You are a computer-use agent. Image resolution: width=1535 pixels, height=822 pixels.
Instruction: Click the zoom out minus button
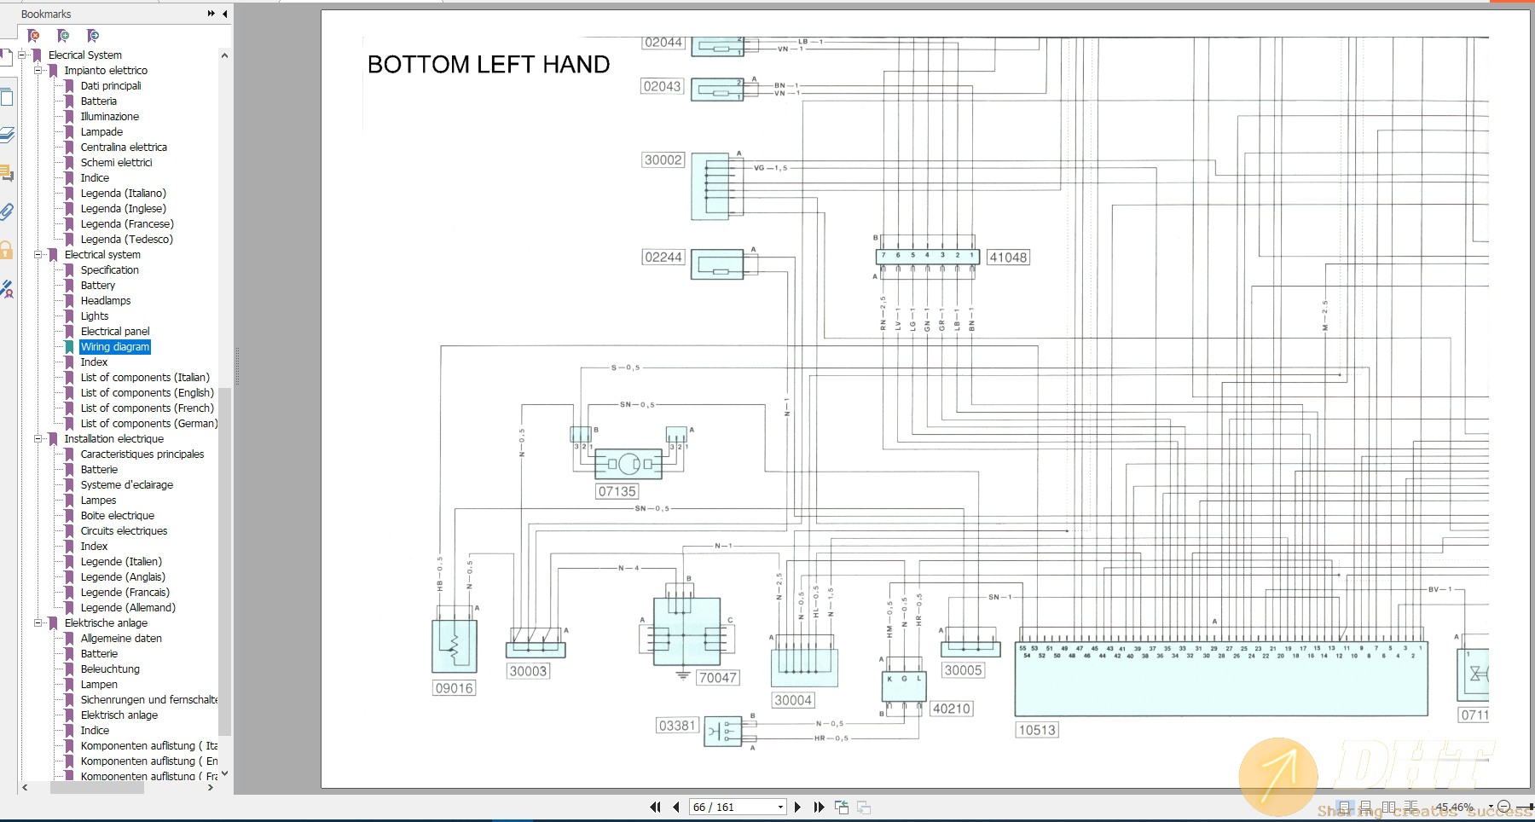tap(1503, 807)
